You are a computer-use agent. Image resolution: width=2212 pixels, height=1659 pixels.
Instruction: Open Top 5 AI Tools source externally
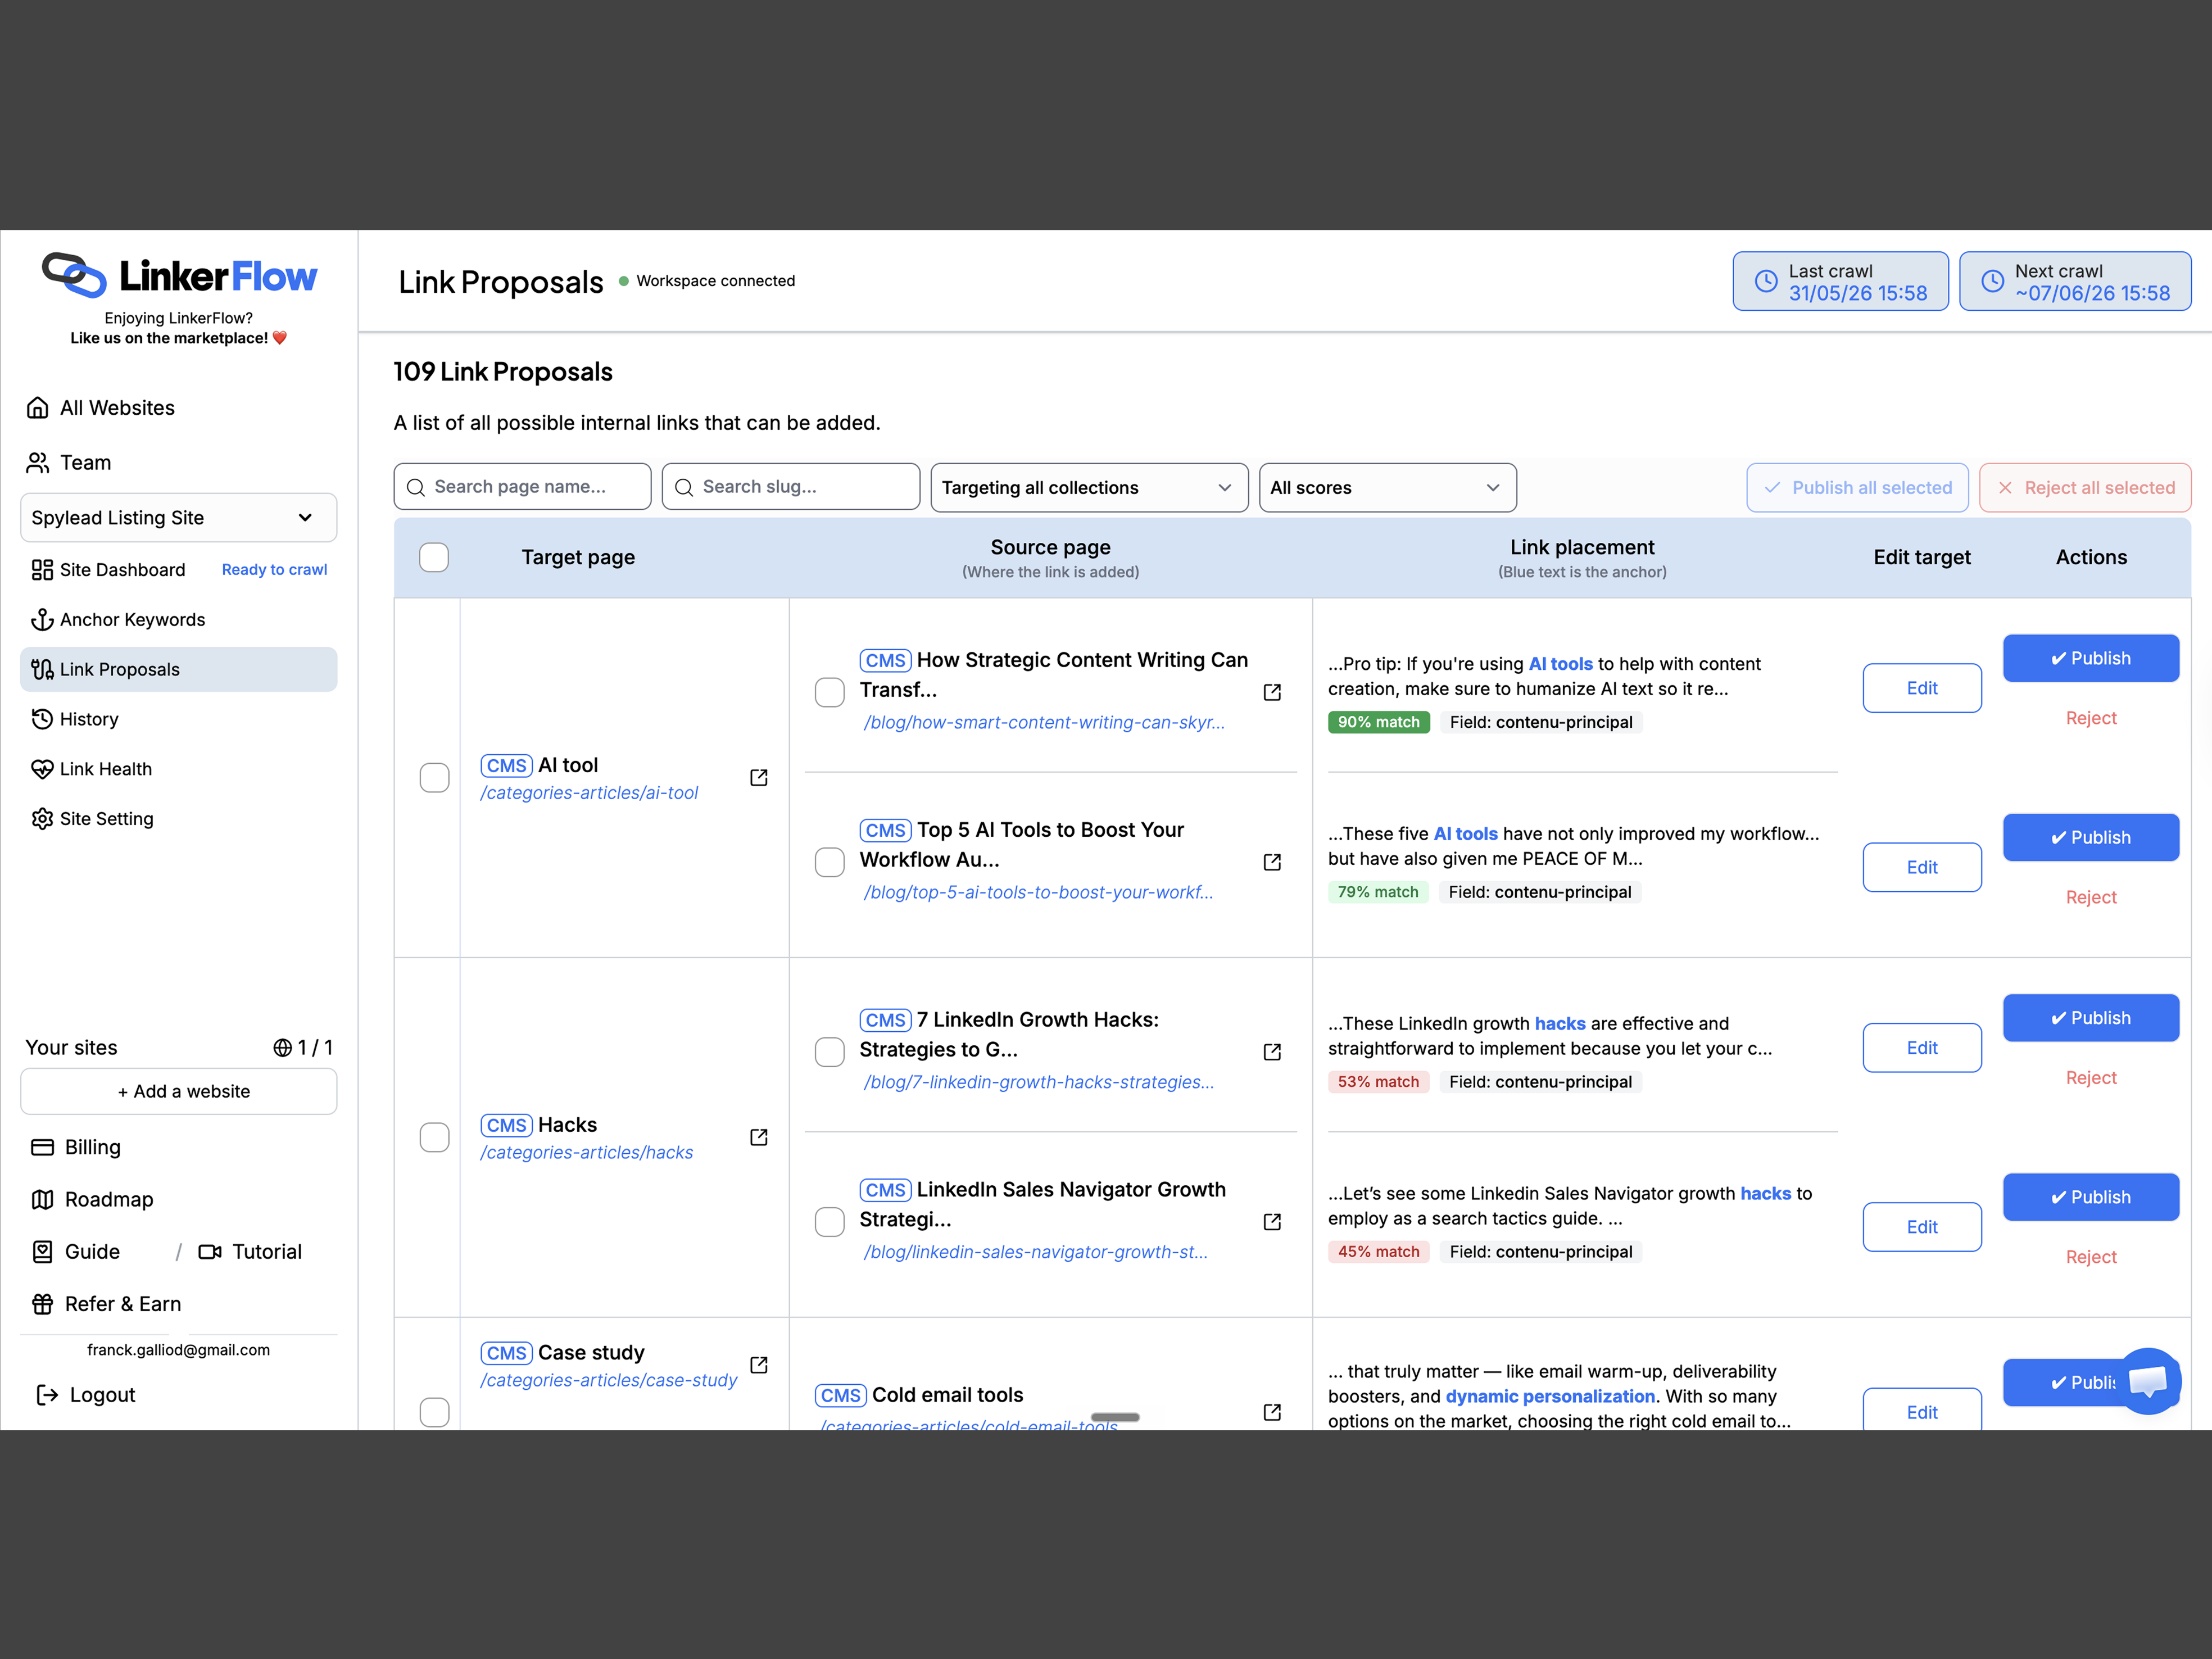click(x=1272, y=862)
